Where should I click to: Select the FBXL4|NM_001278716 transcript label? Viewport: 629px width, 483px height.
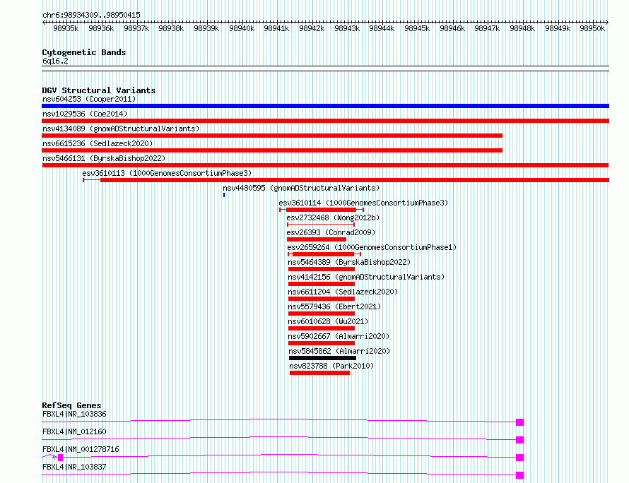click(81, 449)
